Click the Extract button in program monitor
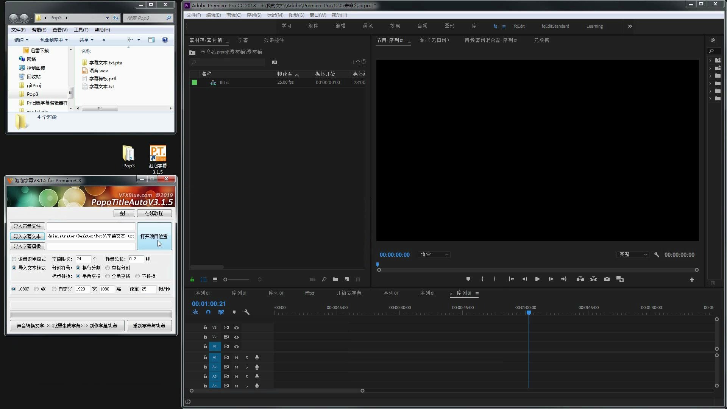Viewport: 727px width, 409px height. [593, 279]
